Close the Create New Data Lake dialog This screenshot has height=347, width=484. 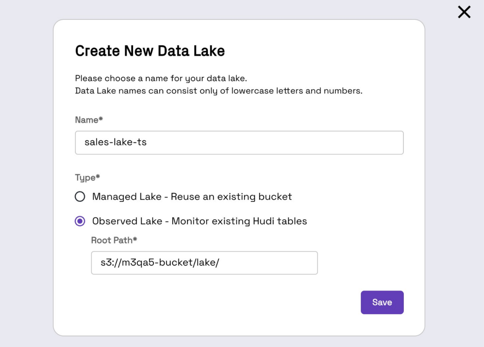pos(464,12)
